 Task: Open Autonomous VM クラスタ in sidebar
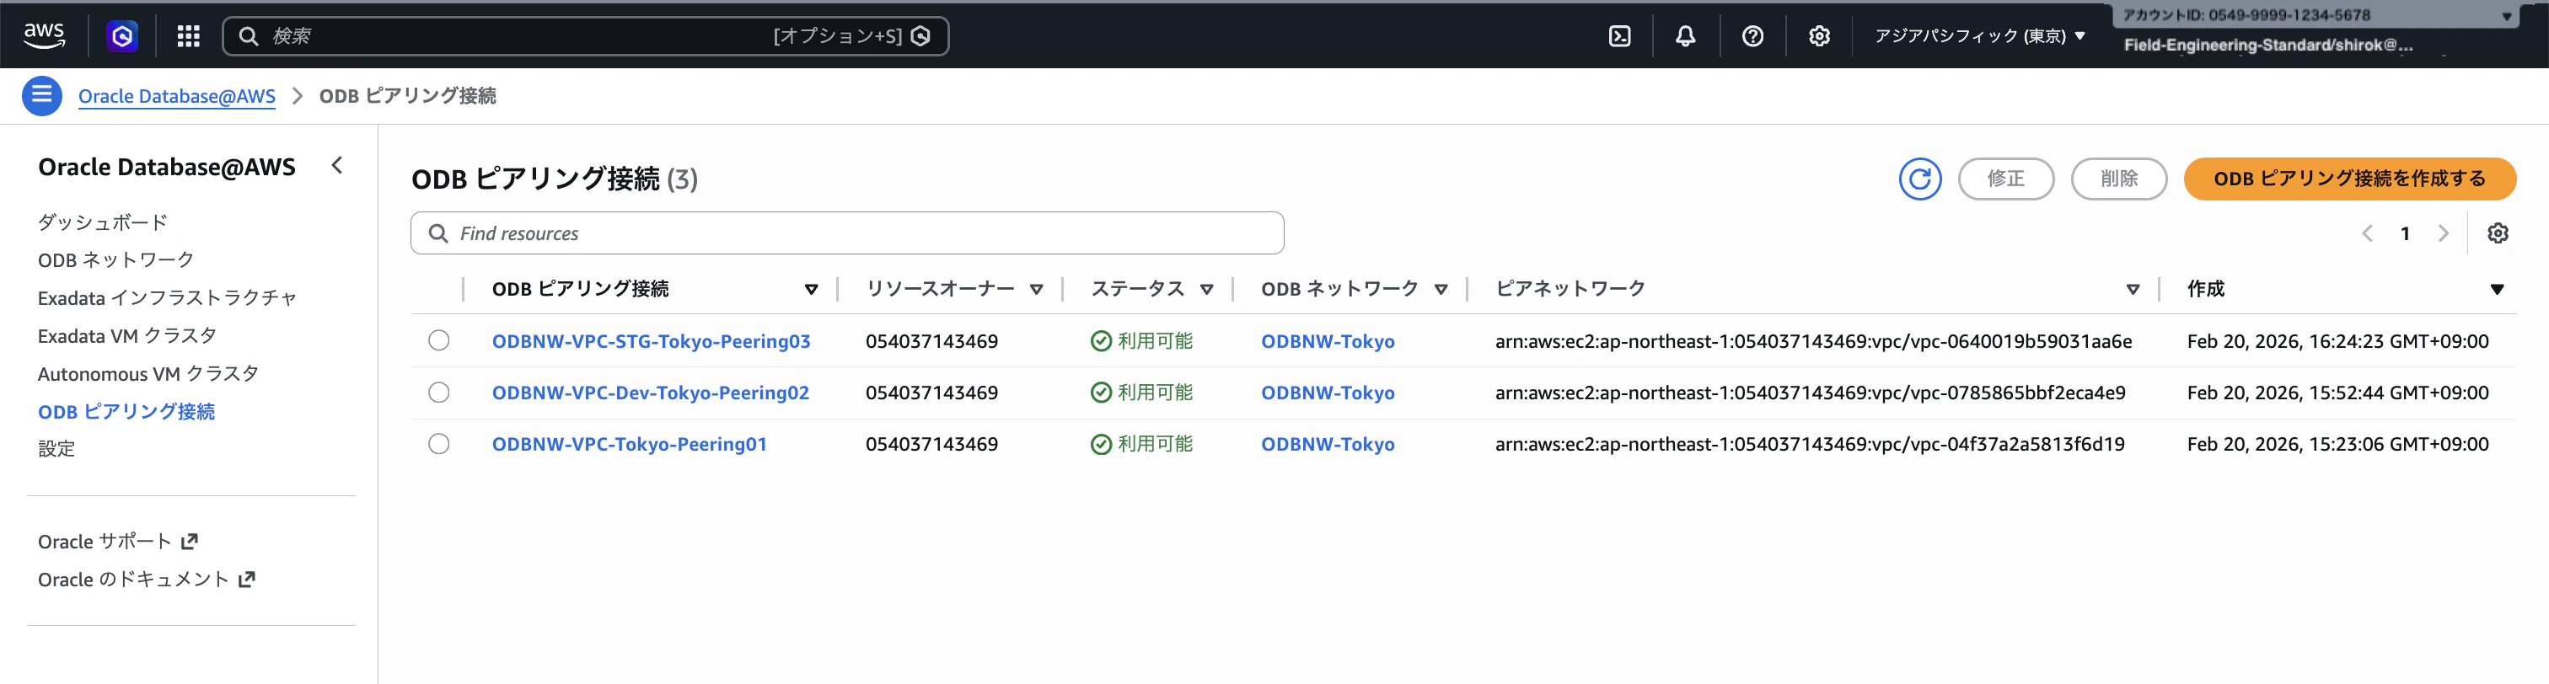pyautogui.click(x=148, y=374)
